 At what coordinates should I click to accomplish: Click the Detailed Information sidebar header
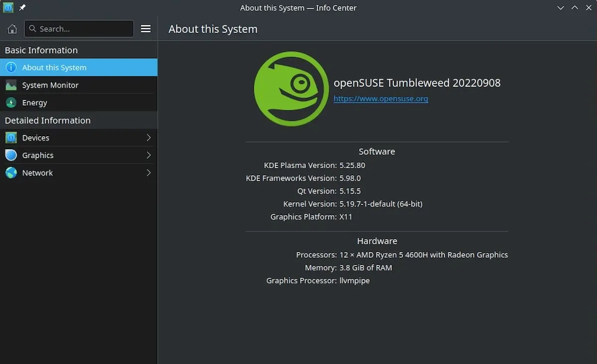point(48,120)
